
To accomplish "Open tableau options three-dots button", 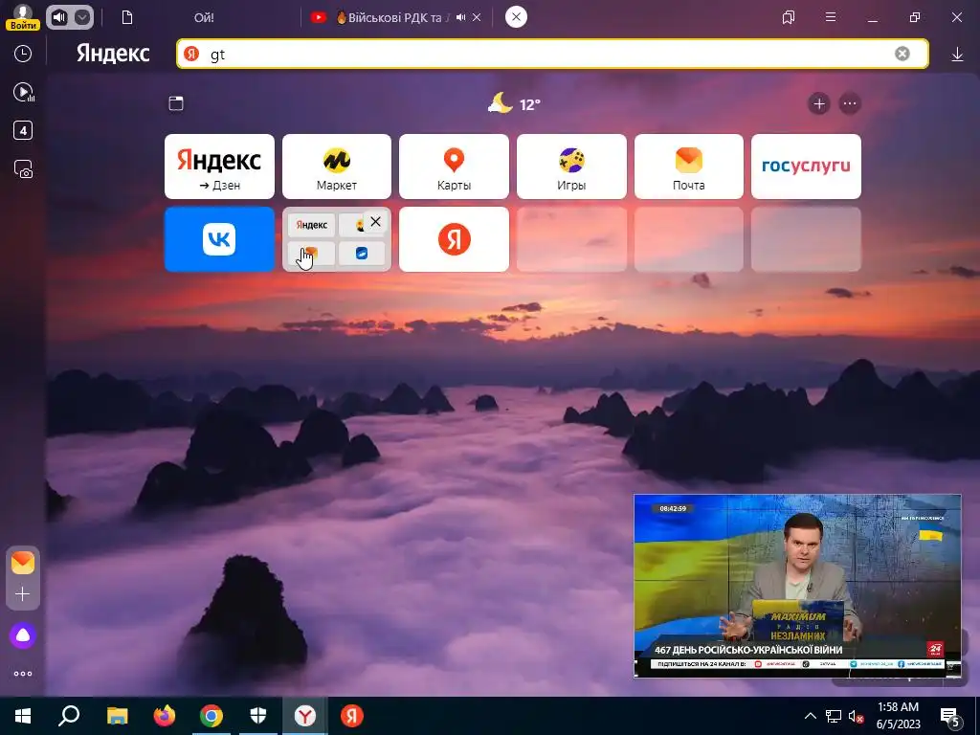I will [850, 103].
